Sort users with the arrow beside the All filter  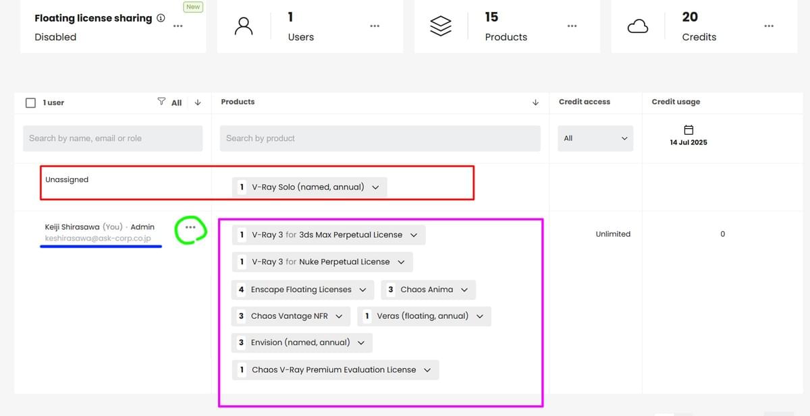pos(198,102)
